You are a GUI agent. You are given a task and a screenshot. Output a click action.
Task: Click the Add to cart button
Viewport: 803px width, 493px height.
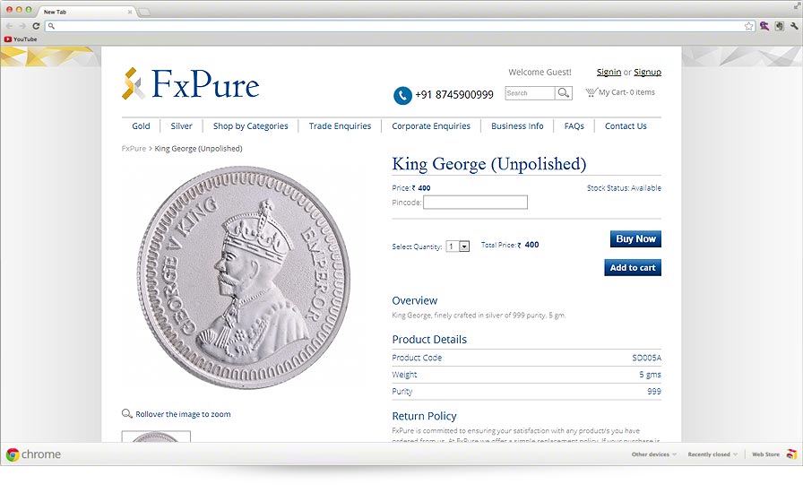point(633,267)
